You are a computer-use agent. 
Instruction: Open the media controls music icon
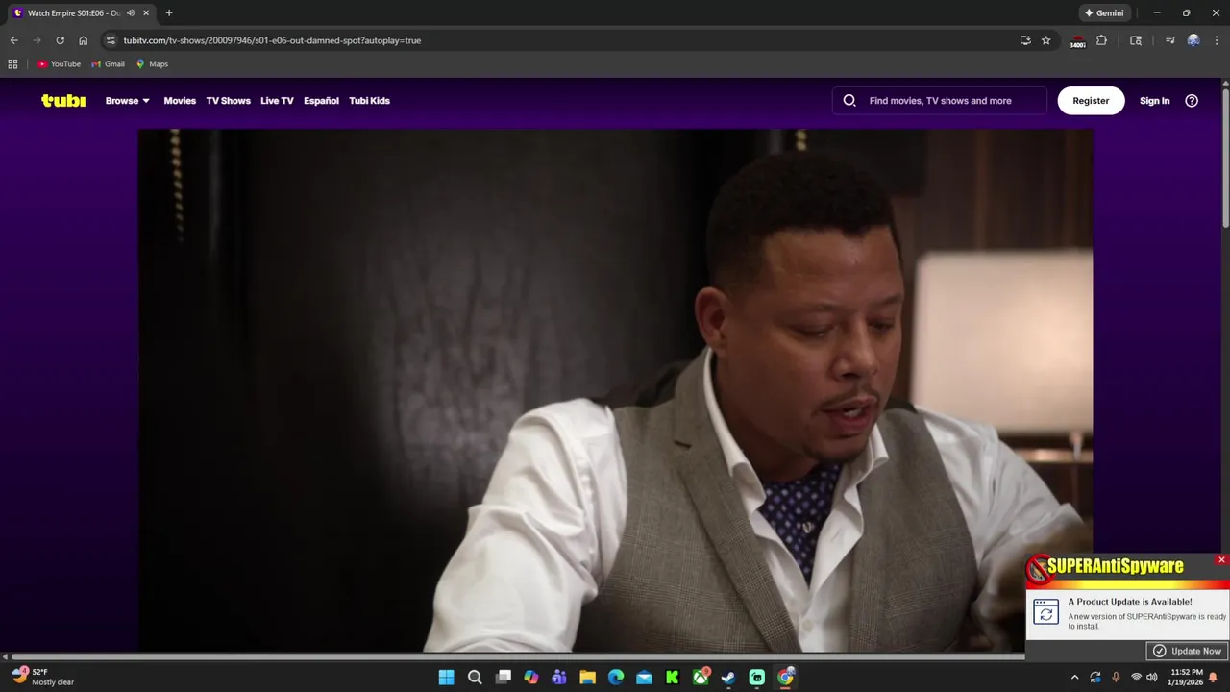(x=1169, y=40)
